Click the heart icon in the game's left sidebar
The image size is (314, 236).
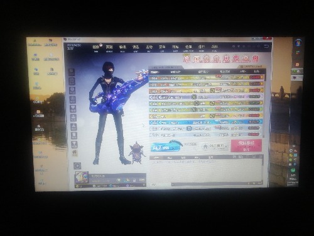pyautogui.click(x=73, y=108)
